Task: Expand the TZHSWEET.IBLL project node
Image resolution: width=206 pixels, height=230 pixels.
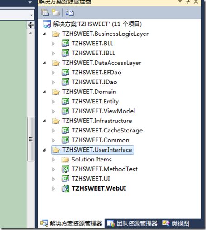Action: pos(53,54)
